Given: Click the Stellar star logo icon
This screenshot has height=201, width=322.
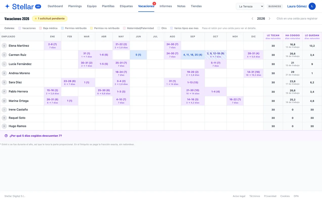Looking at the screenshot, I should click(x=7, y=7).
